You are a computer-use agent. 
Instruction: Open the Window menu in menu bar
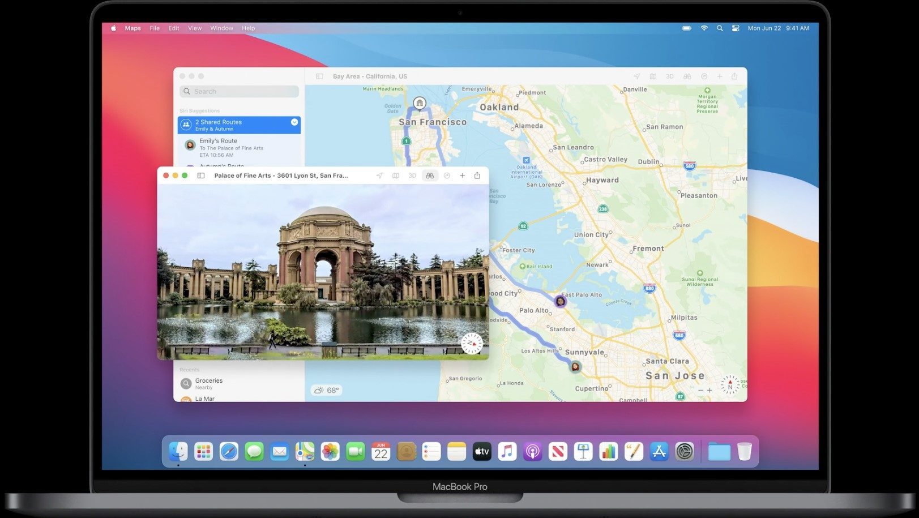pyautogui.click(x=221, y=28)
